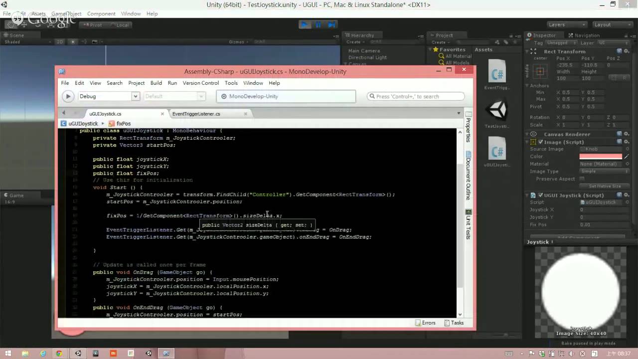Click fixPos member in breadcrumb
The width and height of the screenshot is (638, 359).
pyautogui.click(x=120, y=123)
